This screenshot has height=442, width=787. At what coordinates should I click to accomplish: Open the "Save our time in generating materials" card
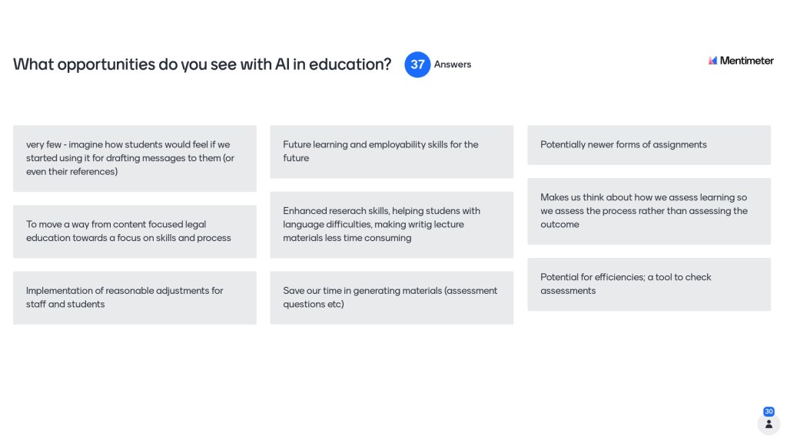click(x=391, y=297)
